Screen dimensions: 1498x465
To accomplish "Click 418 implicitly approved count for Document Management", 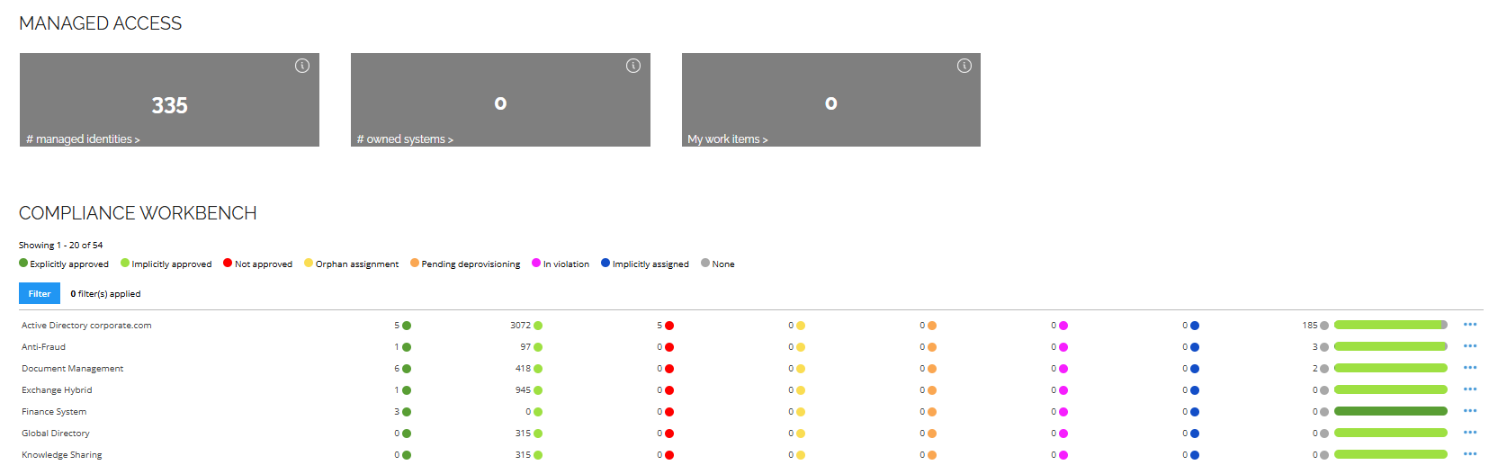I will click(x=529, y=369).
